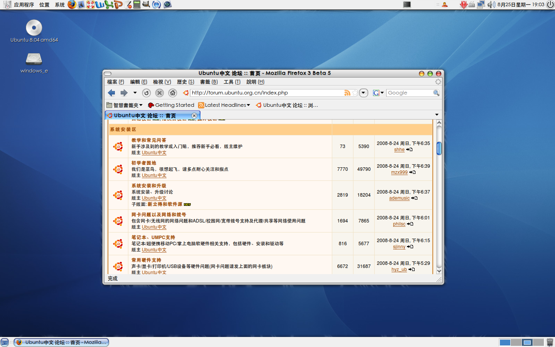Screen dimensions: 555x347
Task: Open the 歷史 (S) menu
Action: coord(185,82)
